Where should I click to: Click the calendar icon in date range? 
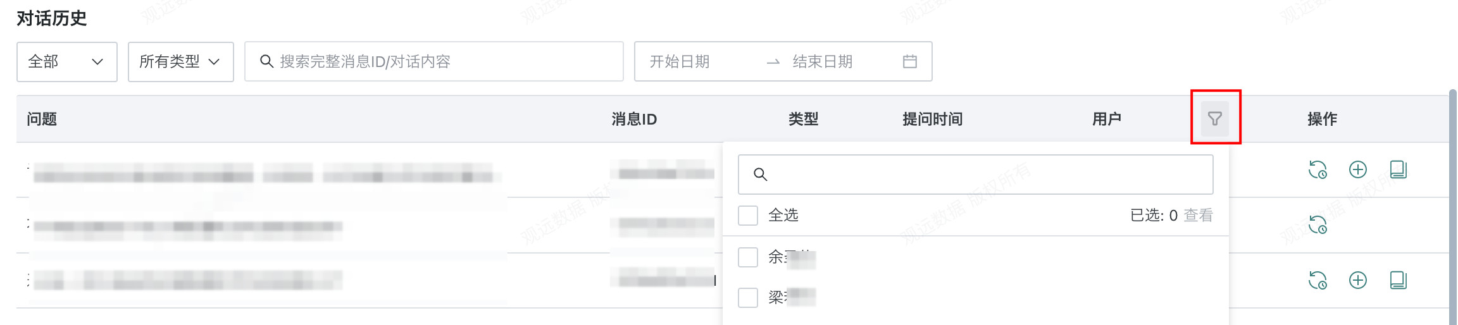909,61
